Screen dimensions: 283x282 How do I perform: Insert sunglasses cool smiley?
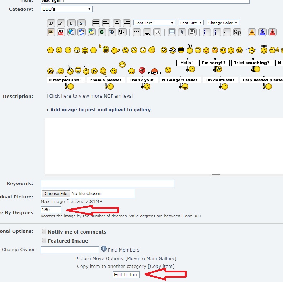181,50
